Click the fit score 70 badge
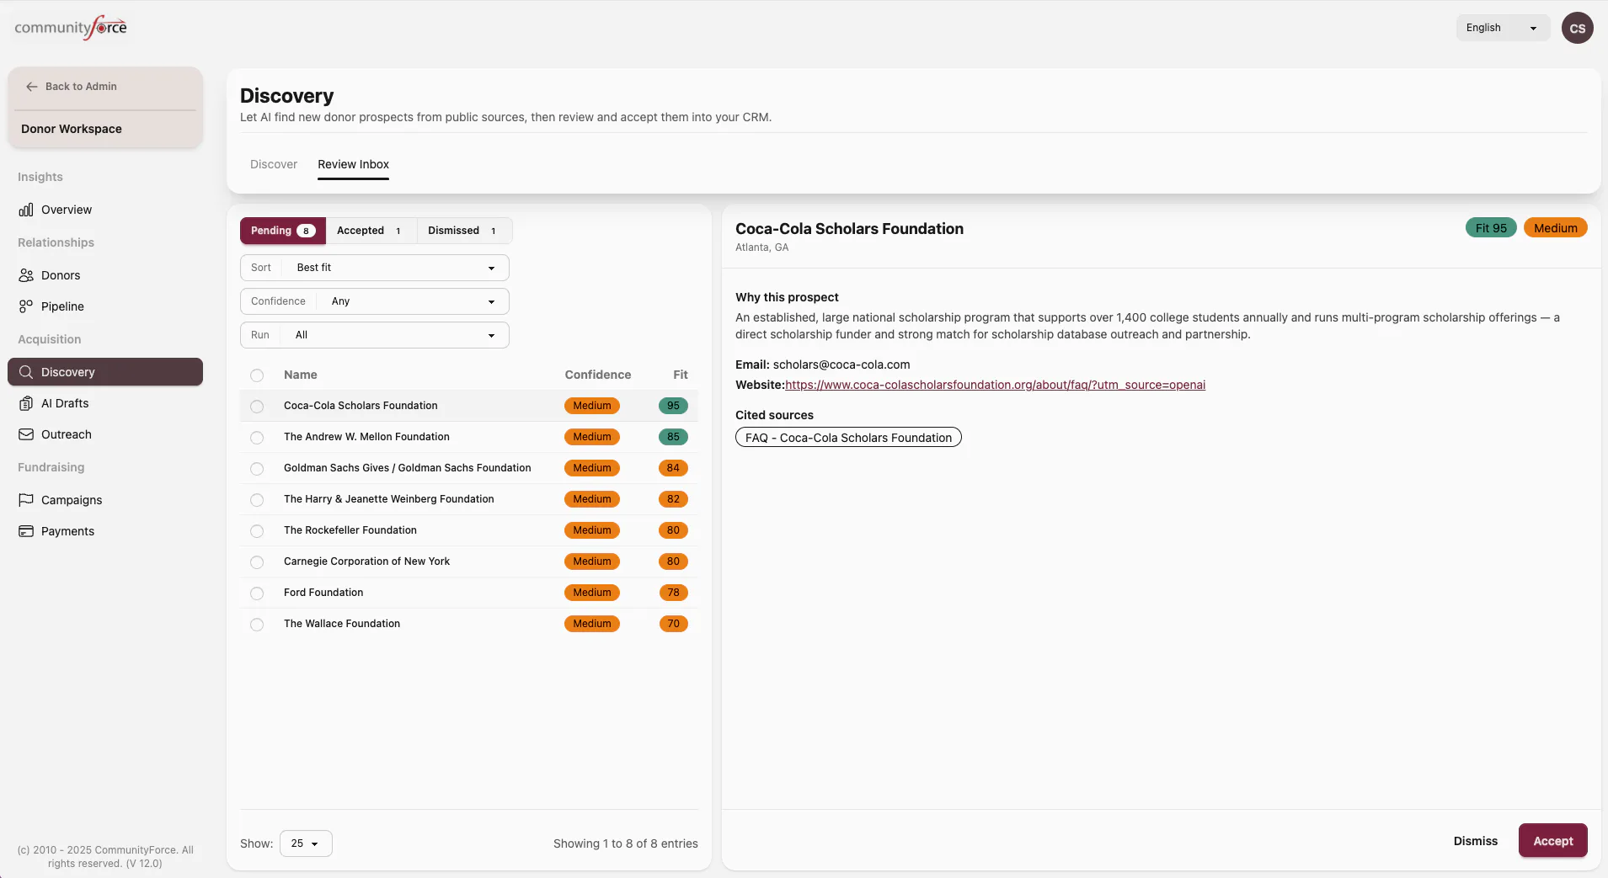Screen dimensions: 1608x878 [x=673, y=624]
